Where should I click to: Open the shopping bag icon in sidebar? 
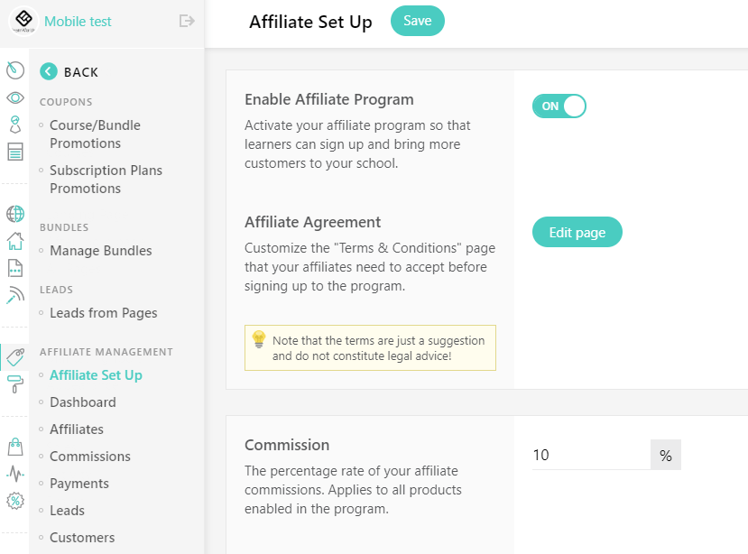15,447
